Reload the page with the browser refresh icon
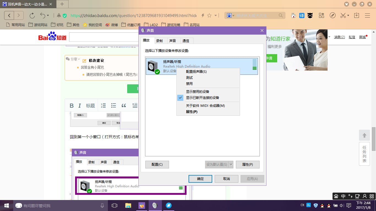 coord(32,15)
